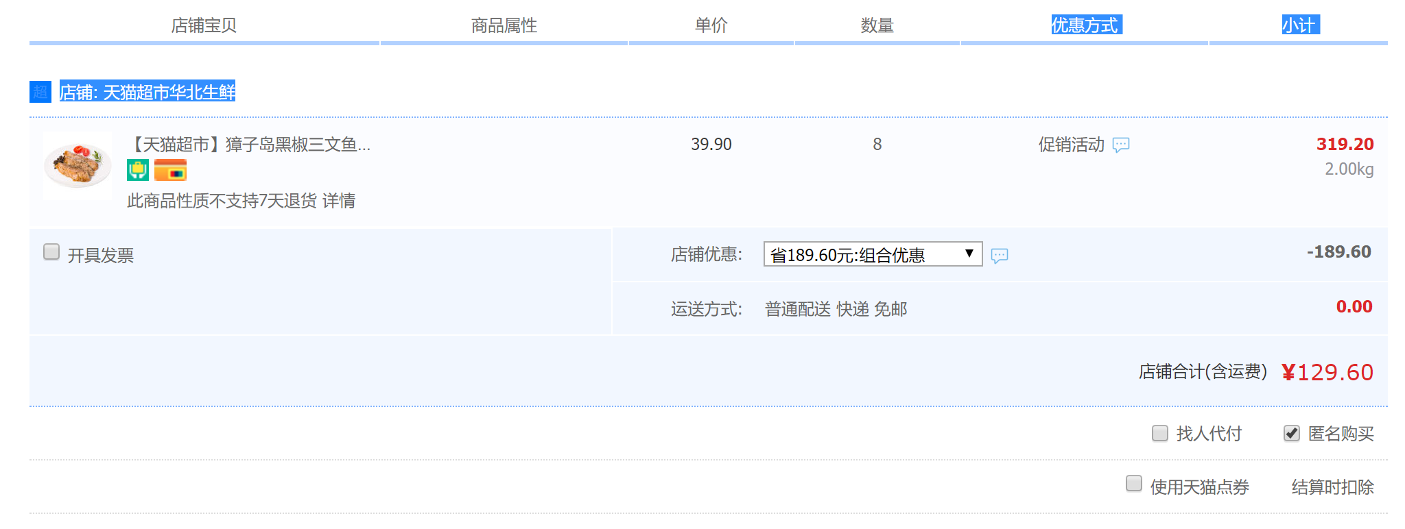This screenshot has height=529, width=1405.
Task: Click the 店铺宝贝 column header
Action: point(204,25)
